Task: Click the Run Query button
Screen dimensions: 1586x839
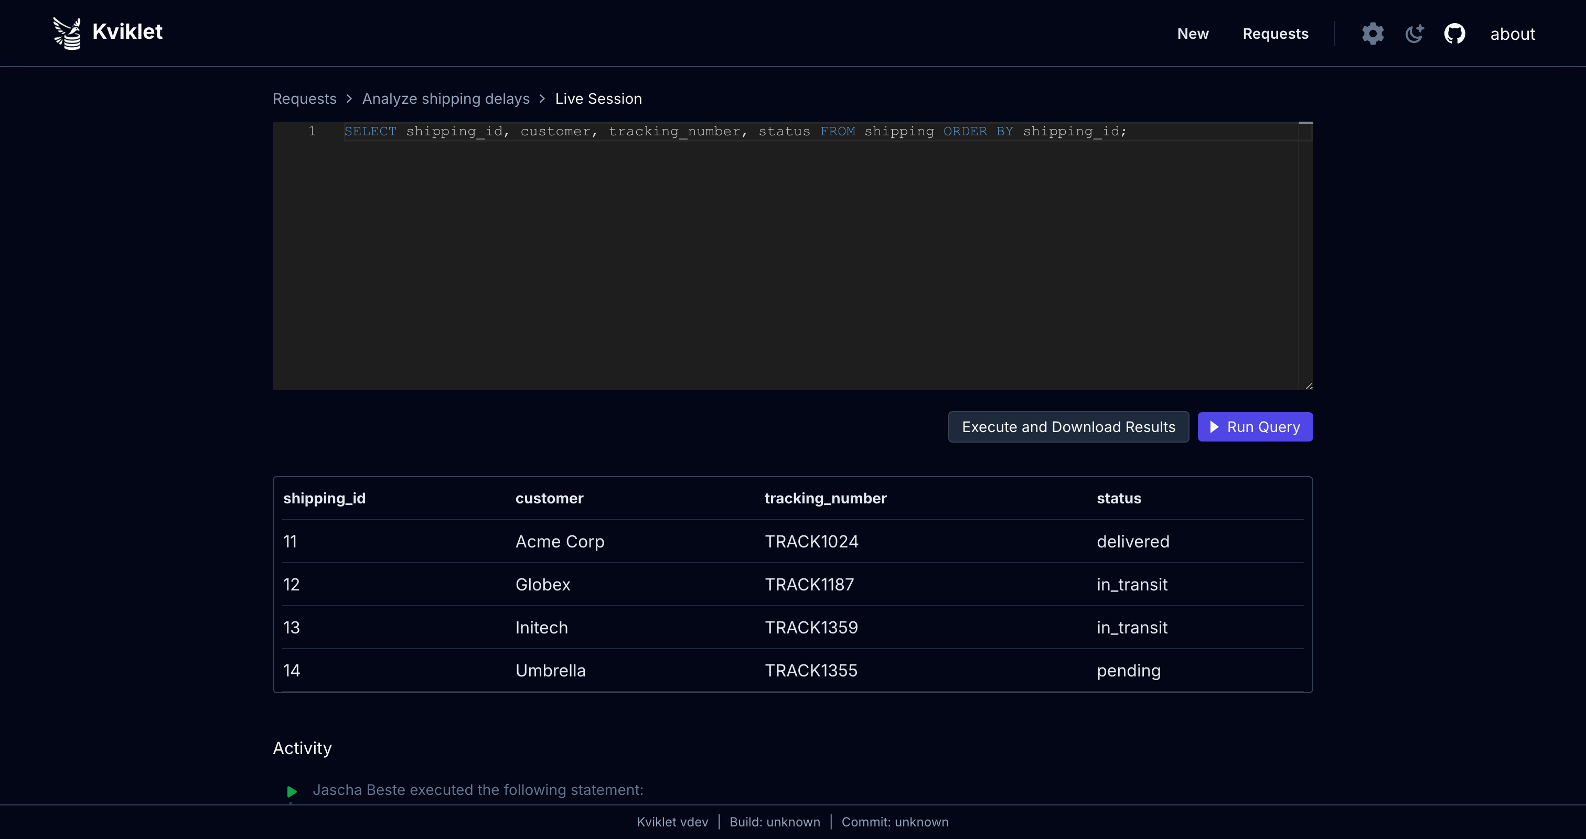Action: coord(1255,426)
